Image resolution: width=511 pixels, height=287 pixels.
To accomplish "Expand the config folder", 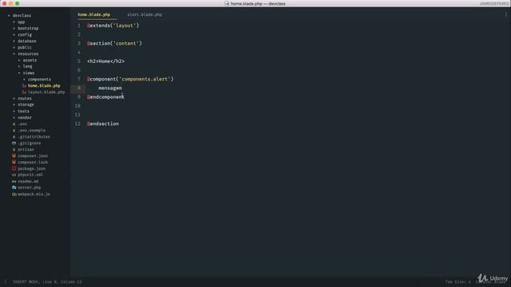I will [14, 35].
